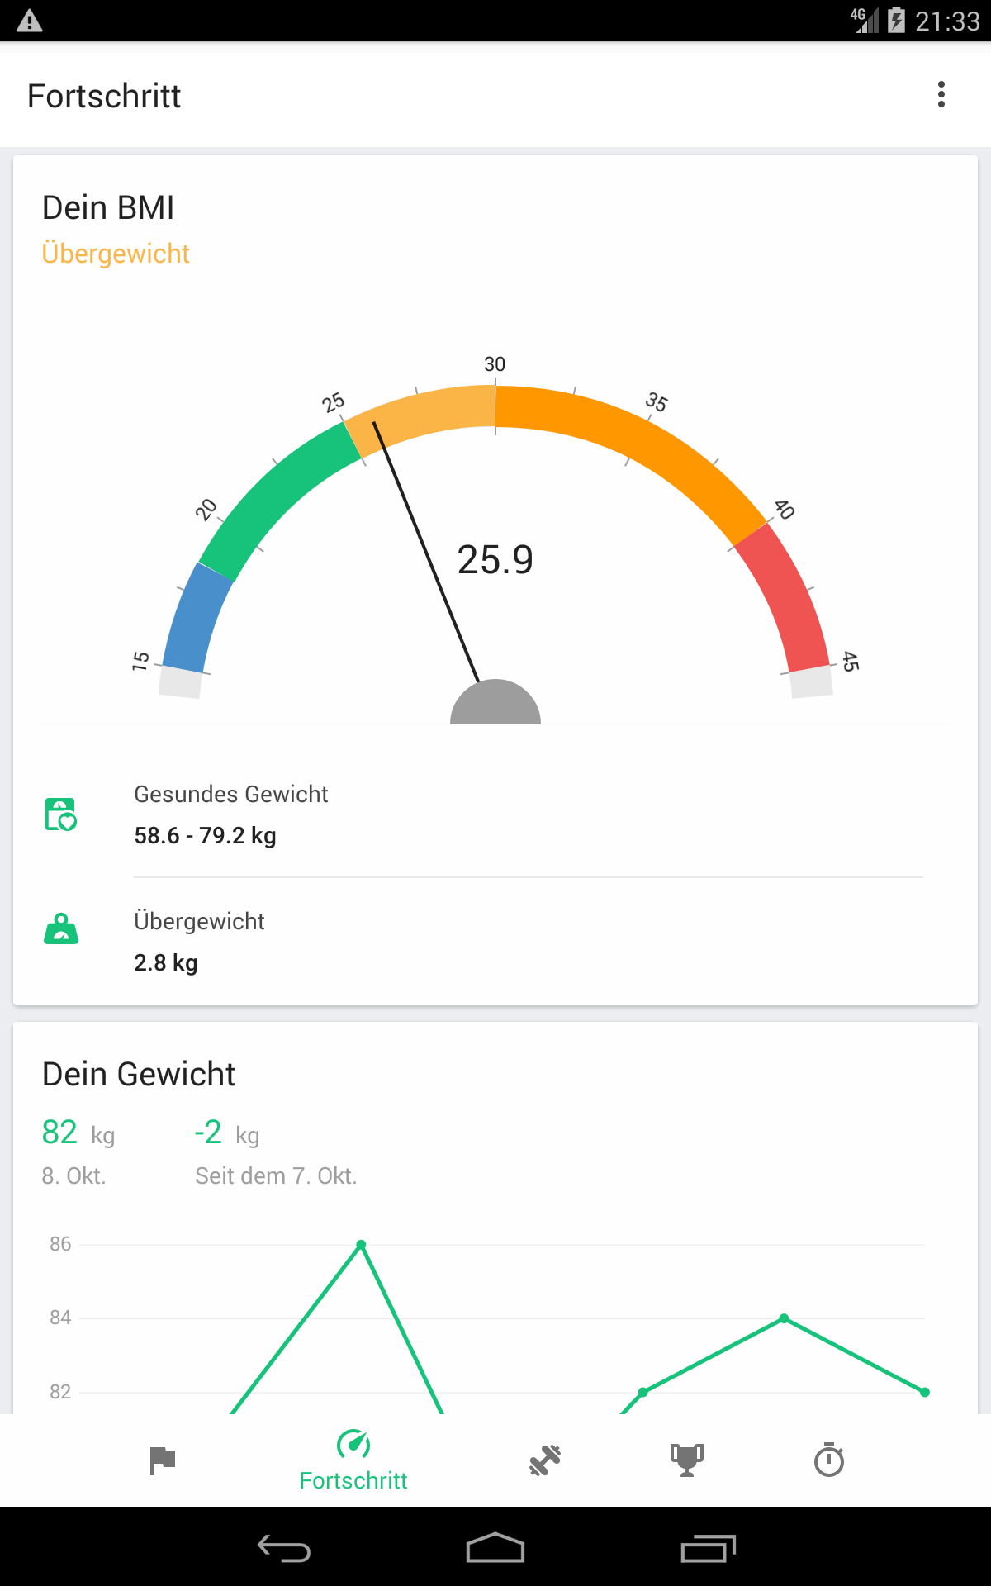
Task: Click the '8. Okt.' date label
Action: click(74, 1175)
